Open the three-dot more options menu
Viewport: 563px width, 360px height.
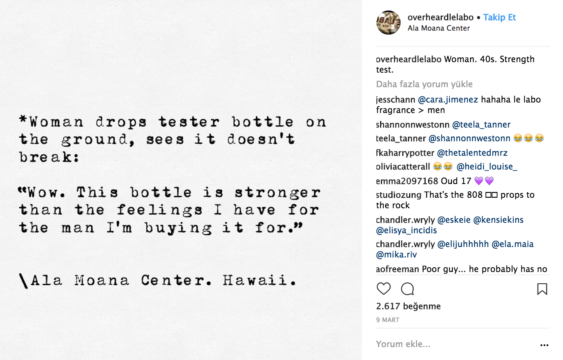[x=544, y=345]
